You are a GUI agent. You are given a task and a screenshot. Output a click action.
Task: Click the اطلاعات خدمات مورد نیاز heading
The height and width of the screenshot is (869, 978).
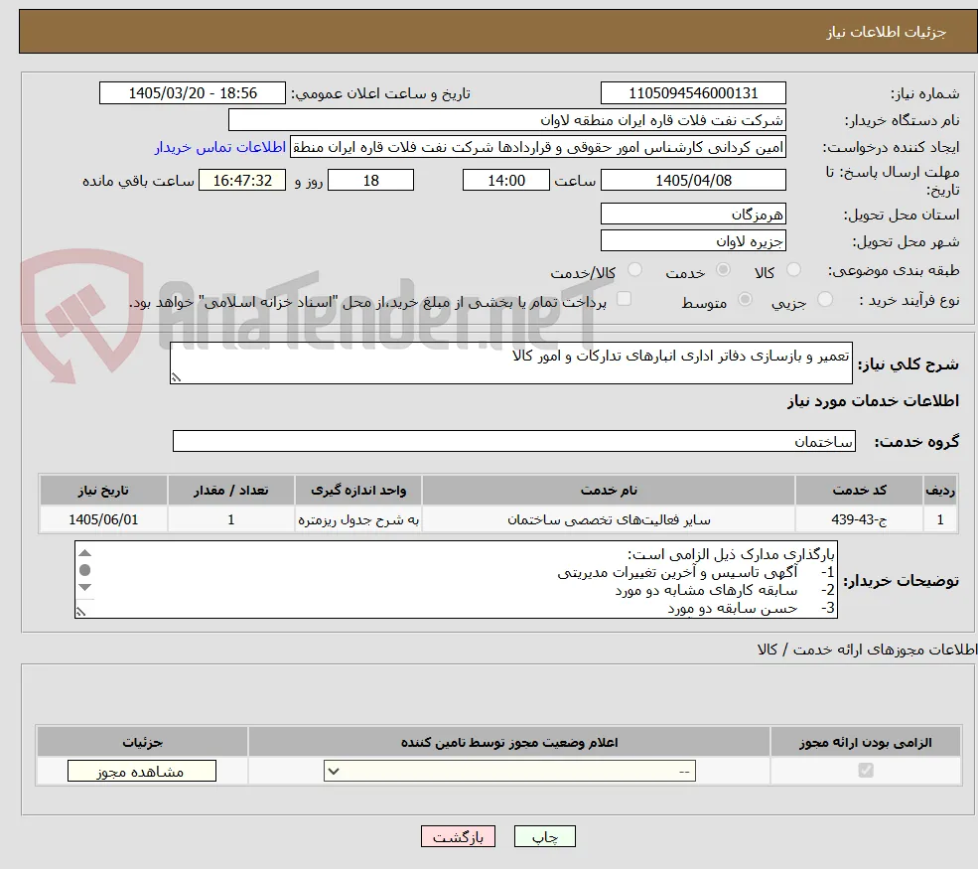click(873, 400)
